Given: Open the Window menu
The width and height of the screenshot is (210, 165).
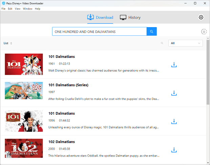Looking at the screenshot, I should 27,9.
